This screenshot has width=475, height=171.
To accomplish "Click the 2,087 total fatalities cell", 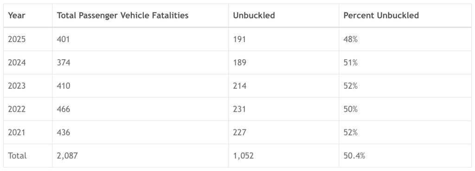I will coord(67,156).
